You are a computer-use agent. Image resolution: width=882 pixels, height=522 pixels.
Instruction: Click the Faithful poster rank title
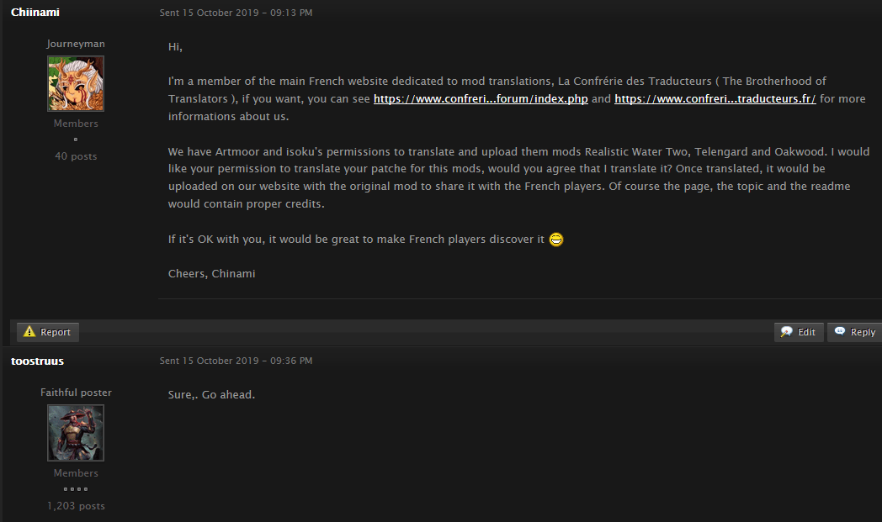click(76, 393)
